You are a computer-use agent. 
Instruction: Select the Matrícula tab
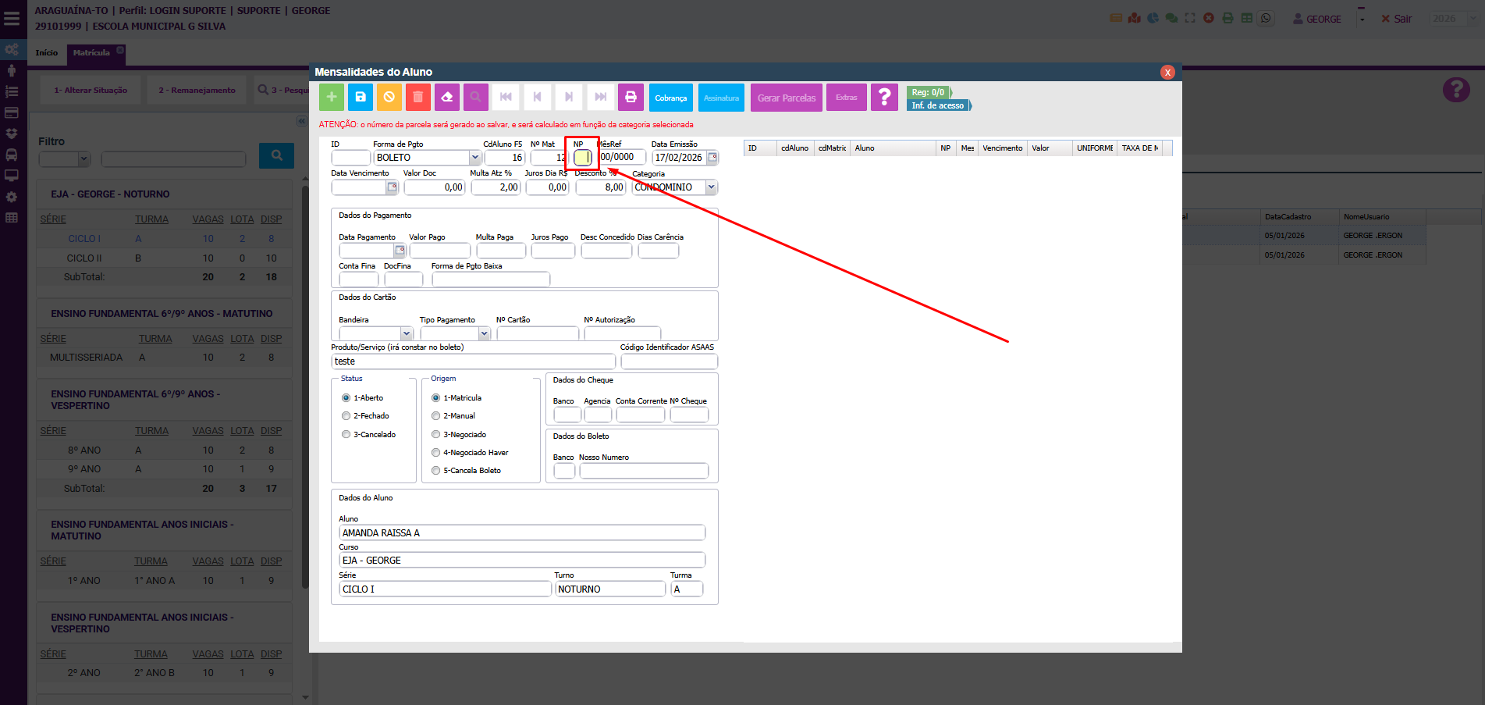[x=91, y=53]
